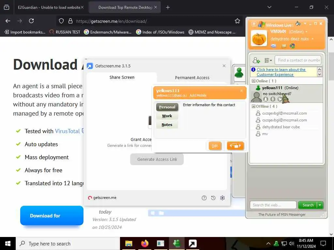The image size is (334, 250).
Task: Click the Firefox taskbar icon
Action: (x=144, y=243)
